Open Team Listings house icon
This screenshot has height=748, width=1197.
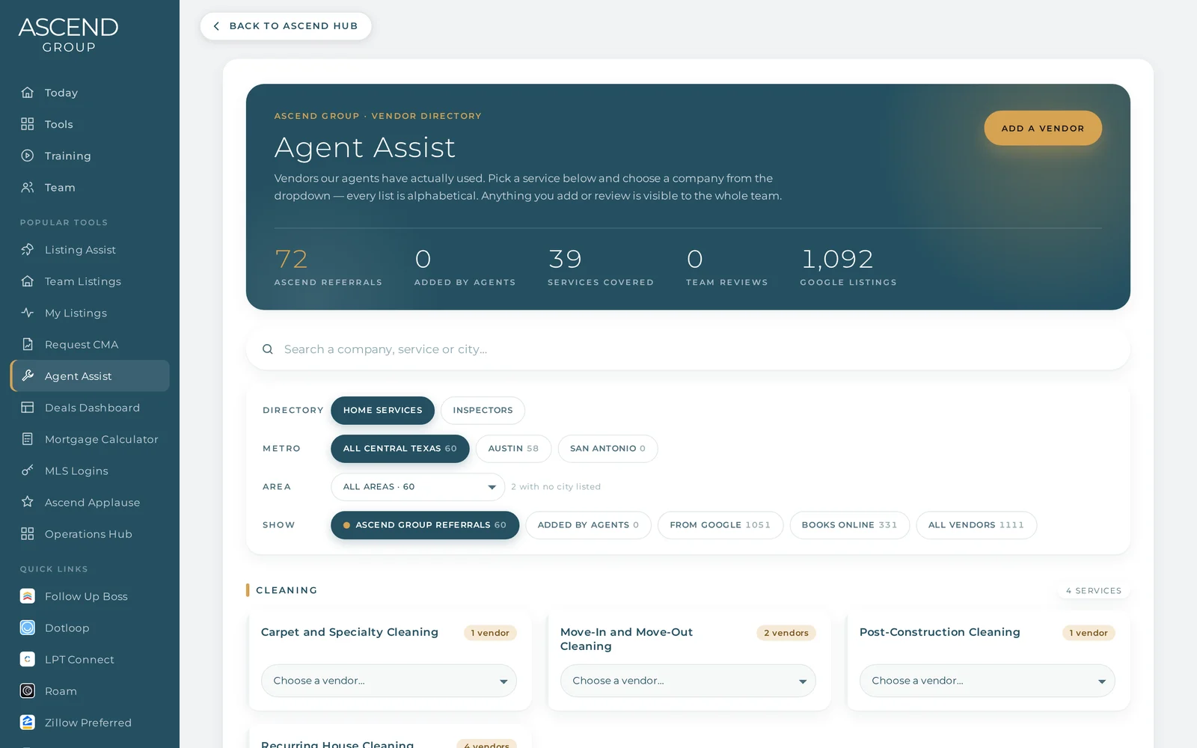point(28,281)
